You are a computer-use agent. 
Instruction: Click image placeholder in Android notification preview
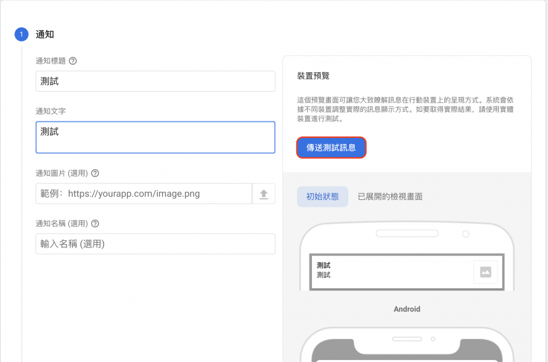[485, 272]
